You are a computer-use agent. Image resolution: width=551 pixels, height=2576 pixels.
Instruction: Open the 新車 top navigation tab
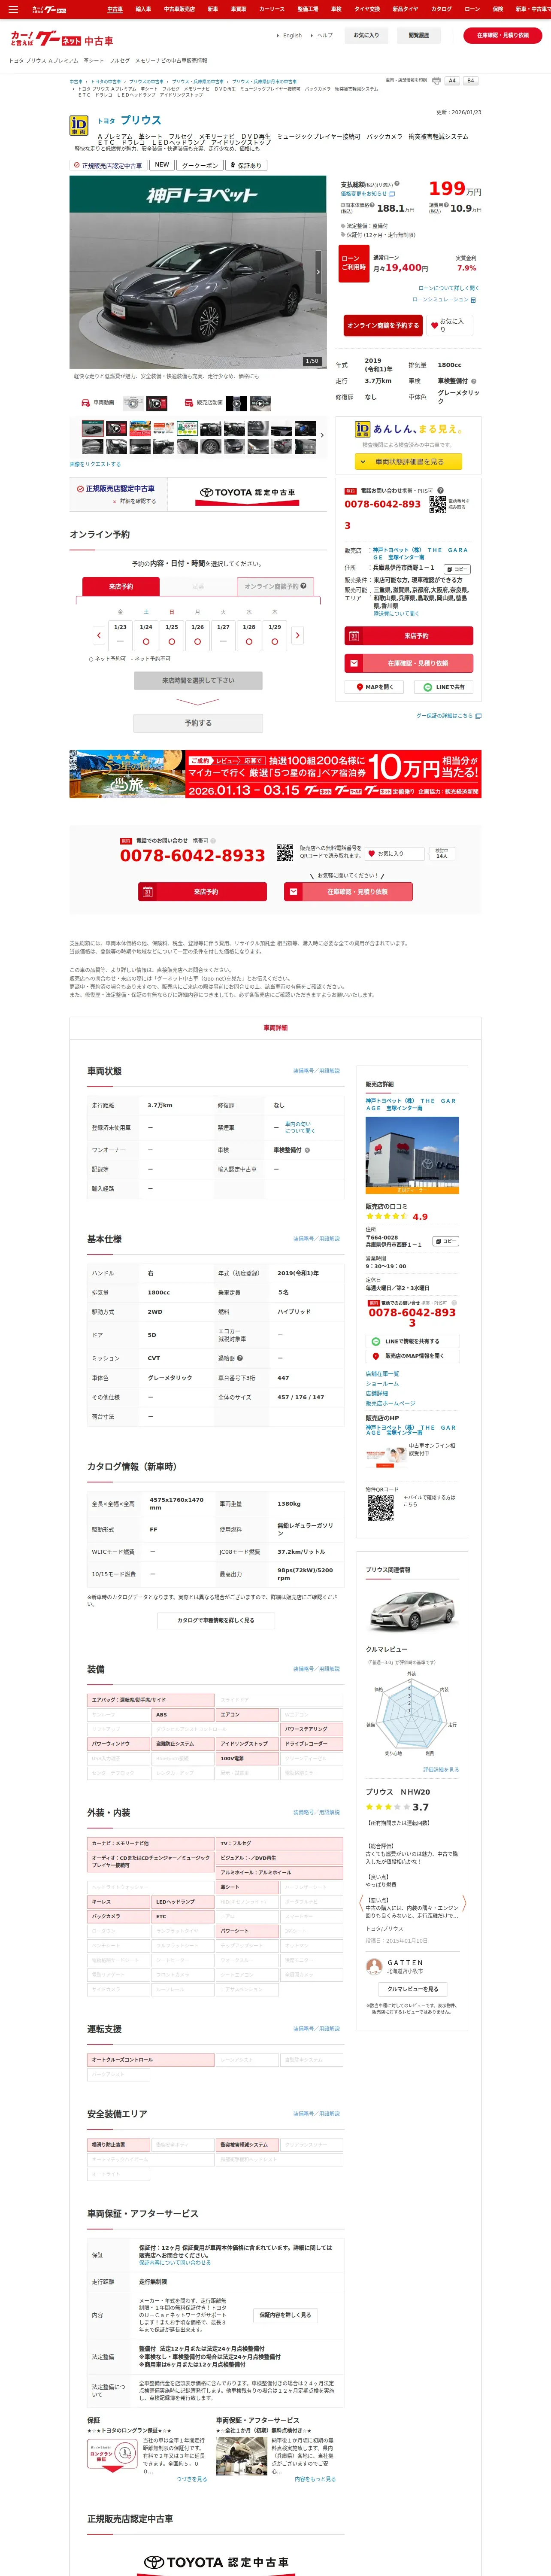pyautogui.click(x=212, y=9)
